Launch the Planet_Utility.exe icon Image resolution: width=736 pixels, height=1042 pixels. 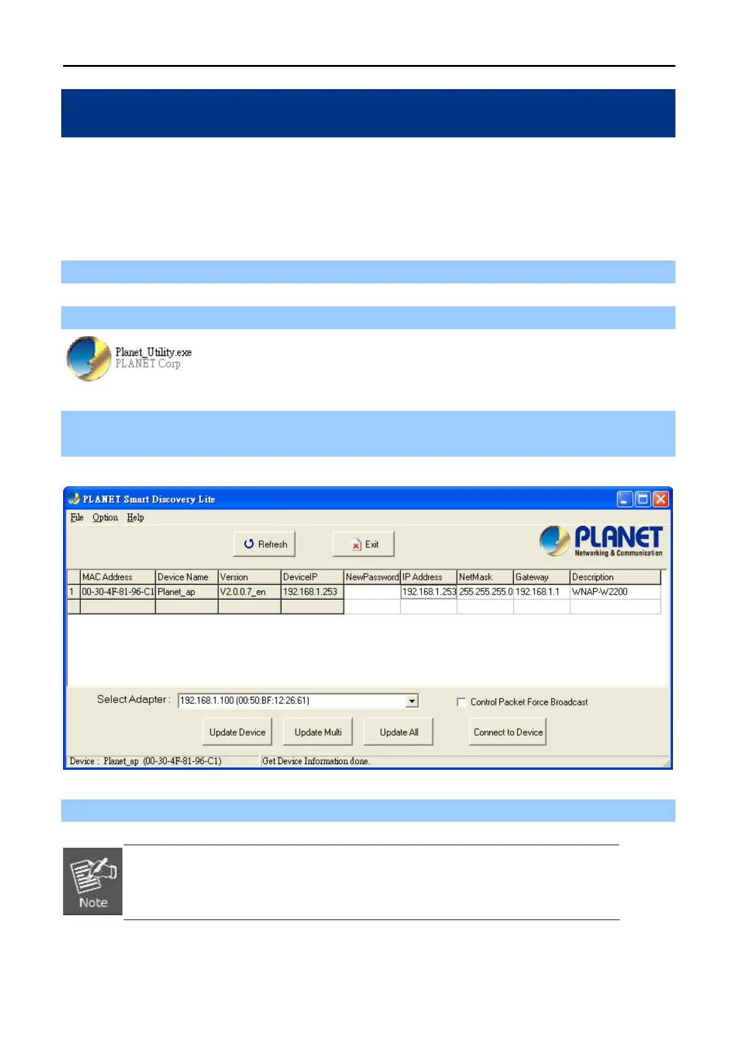[89, 358]
